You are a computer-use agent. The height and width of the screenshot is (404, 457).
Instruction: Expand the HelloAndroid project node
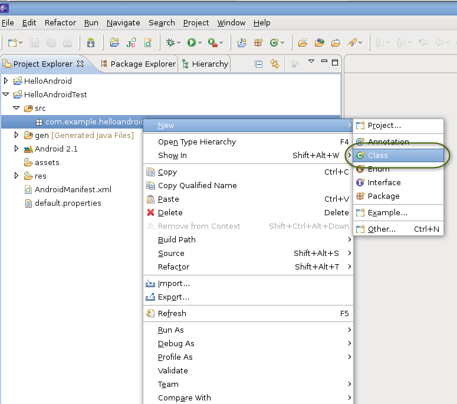point(6,81)
